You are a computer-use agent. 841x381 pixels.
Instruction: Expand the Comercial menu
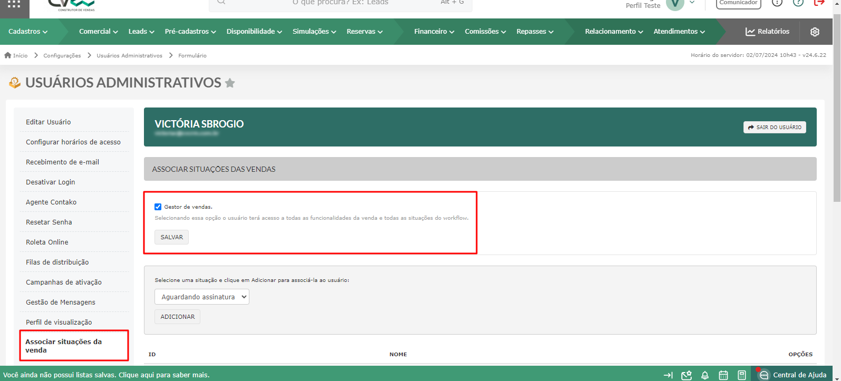tap(99, 32)
